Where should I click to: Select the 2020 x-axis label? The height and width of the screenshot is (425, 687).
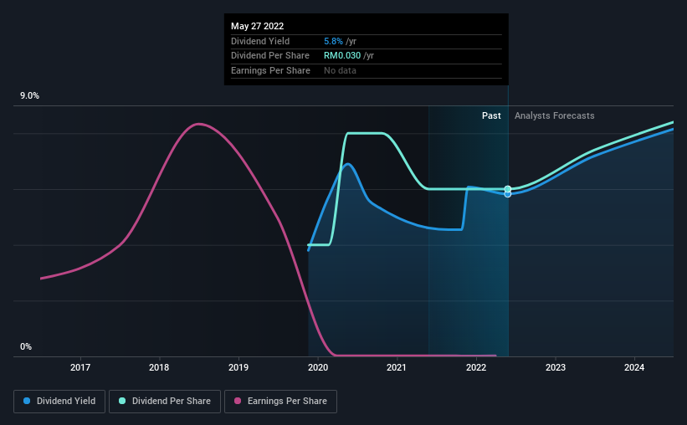click(318, 367)
